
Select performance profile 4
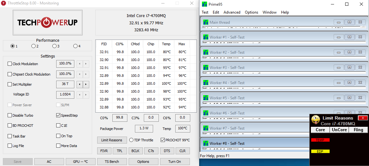(75, 46)
